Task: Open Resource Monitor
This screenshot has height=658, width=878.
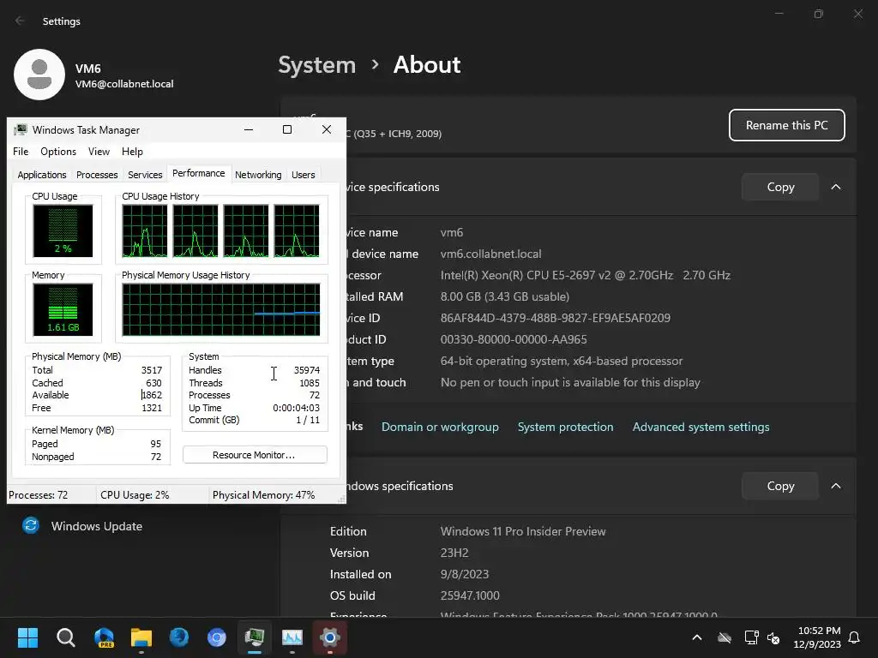Action: [255, 455]
